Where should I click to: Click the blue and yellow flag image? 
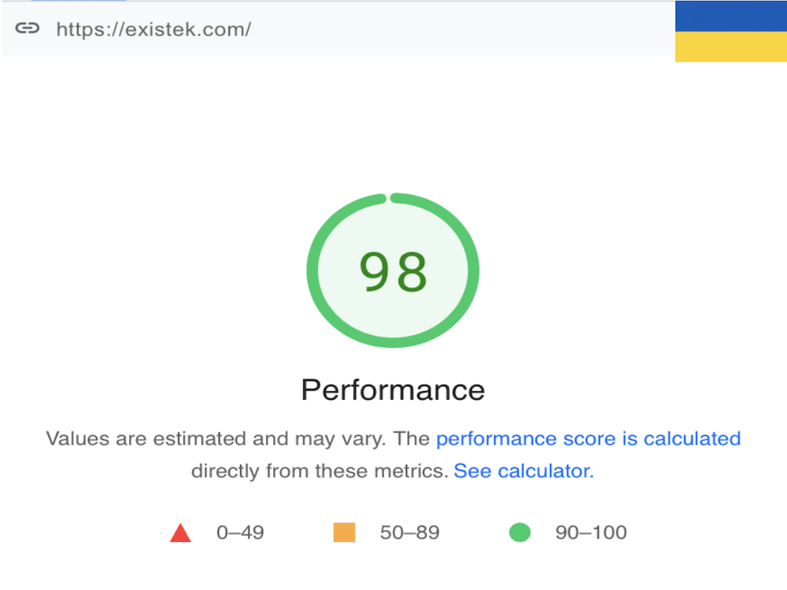click(731, 31)
